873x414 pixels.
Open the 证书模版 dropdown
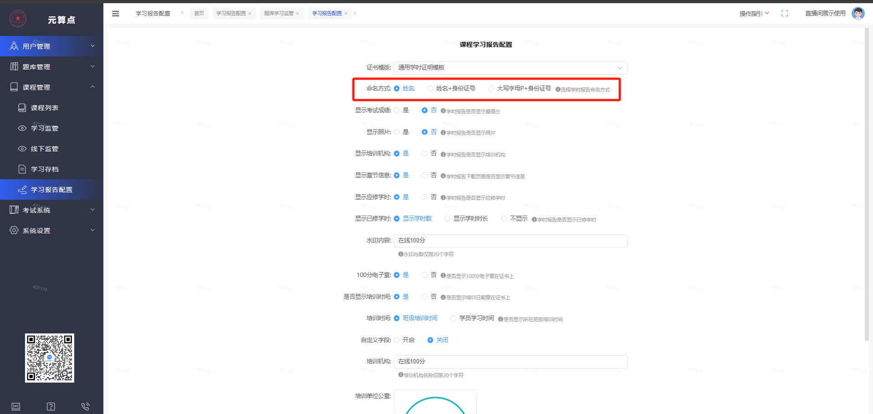(x=511, y=68)
